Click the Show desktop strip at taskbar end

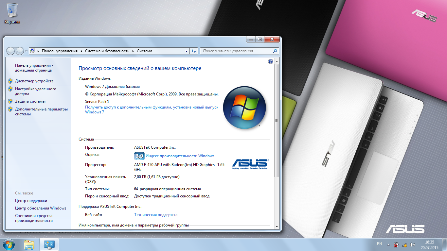[x=444, y=244]
